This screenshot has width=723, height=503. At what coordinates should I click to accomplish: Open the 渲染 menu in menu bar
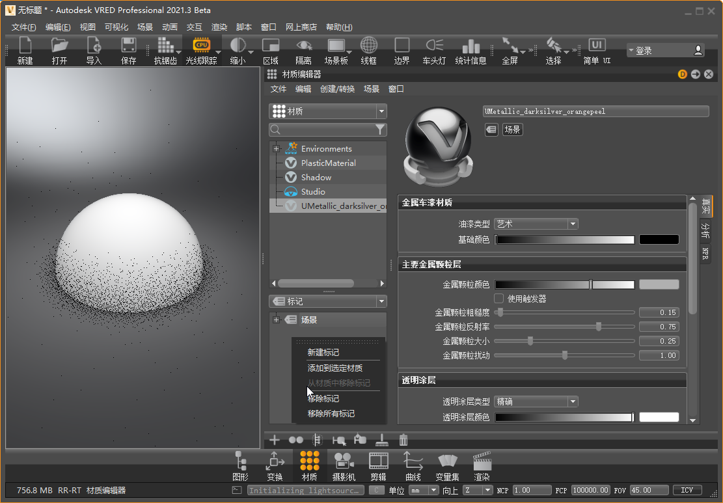219,27
